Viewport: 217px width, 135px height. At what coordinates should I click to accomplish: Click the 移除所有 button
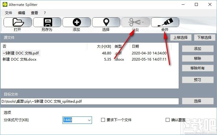click(198, 68)
